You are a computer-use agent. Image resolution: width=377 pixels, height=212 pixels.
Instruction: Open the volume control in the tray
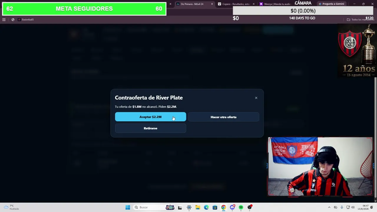tap(353, 207)
